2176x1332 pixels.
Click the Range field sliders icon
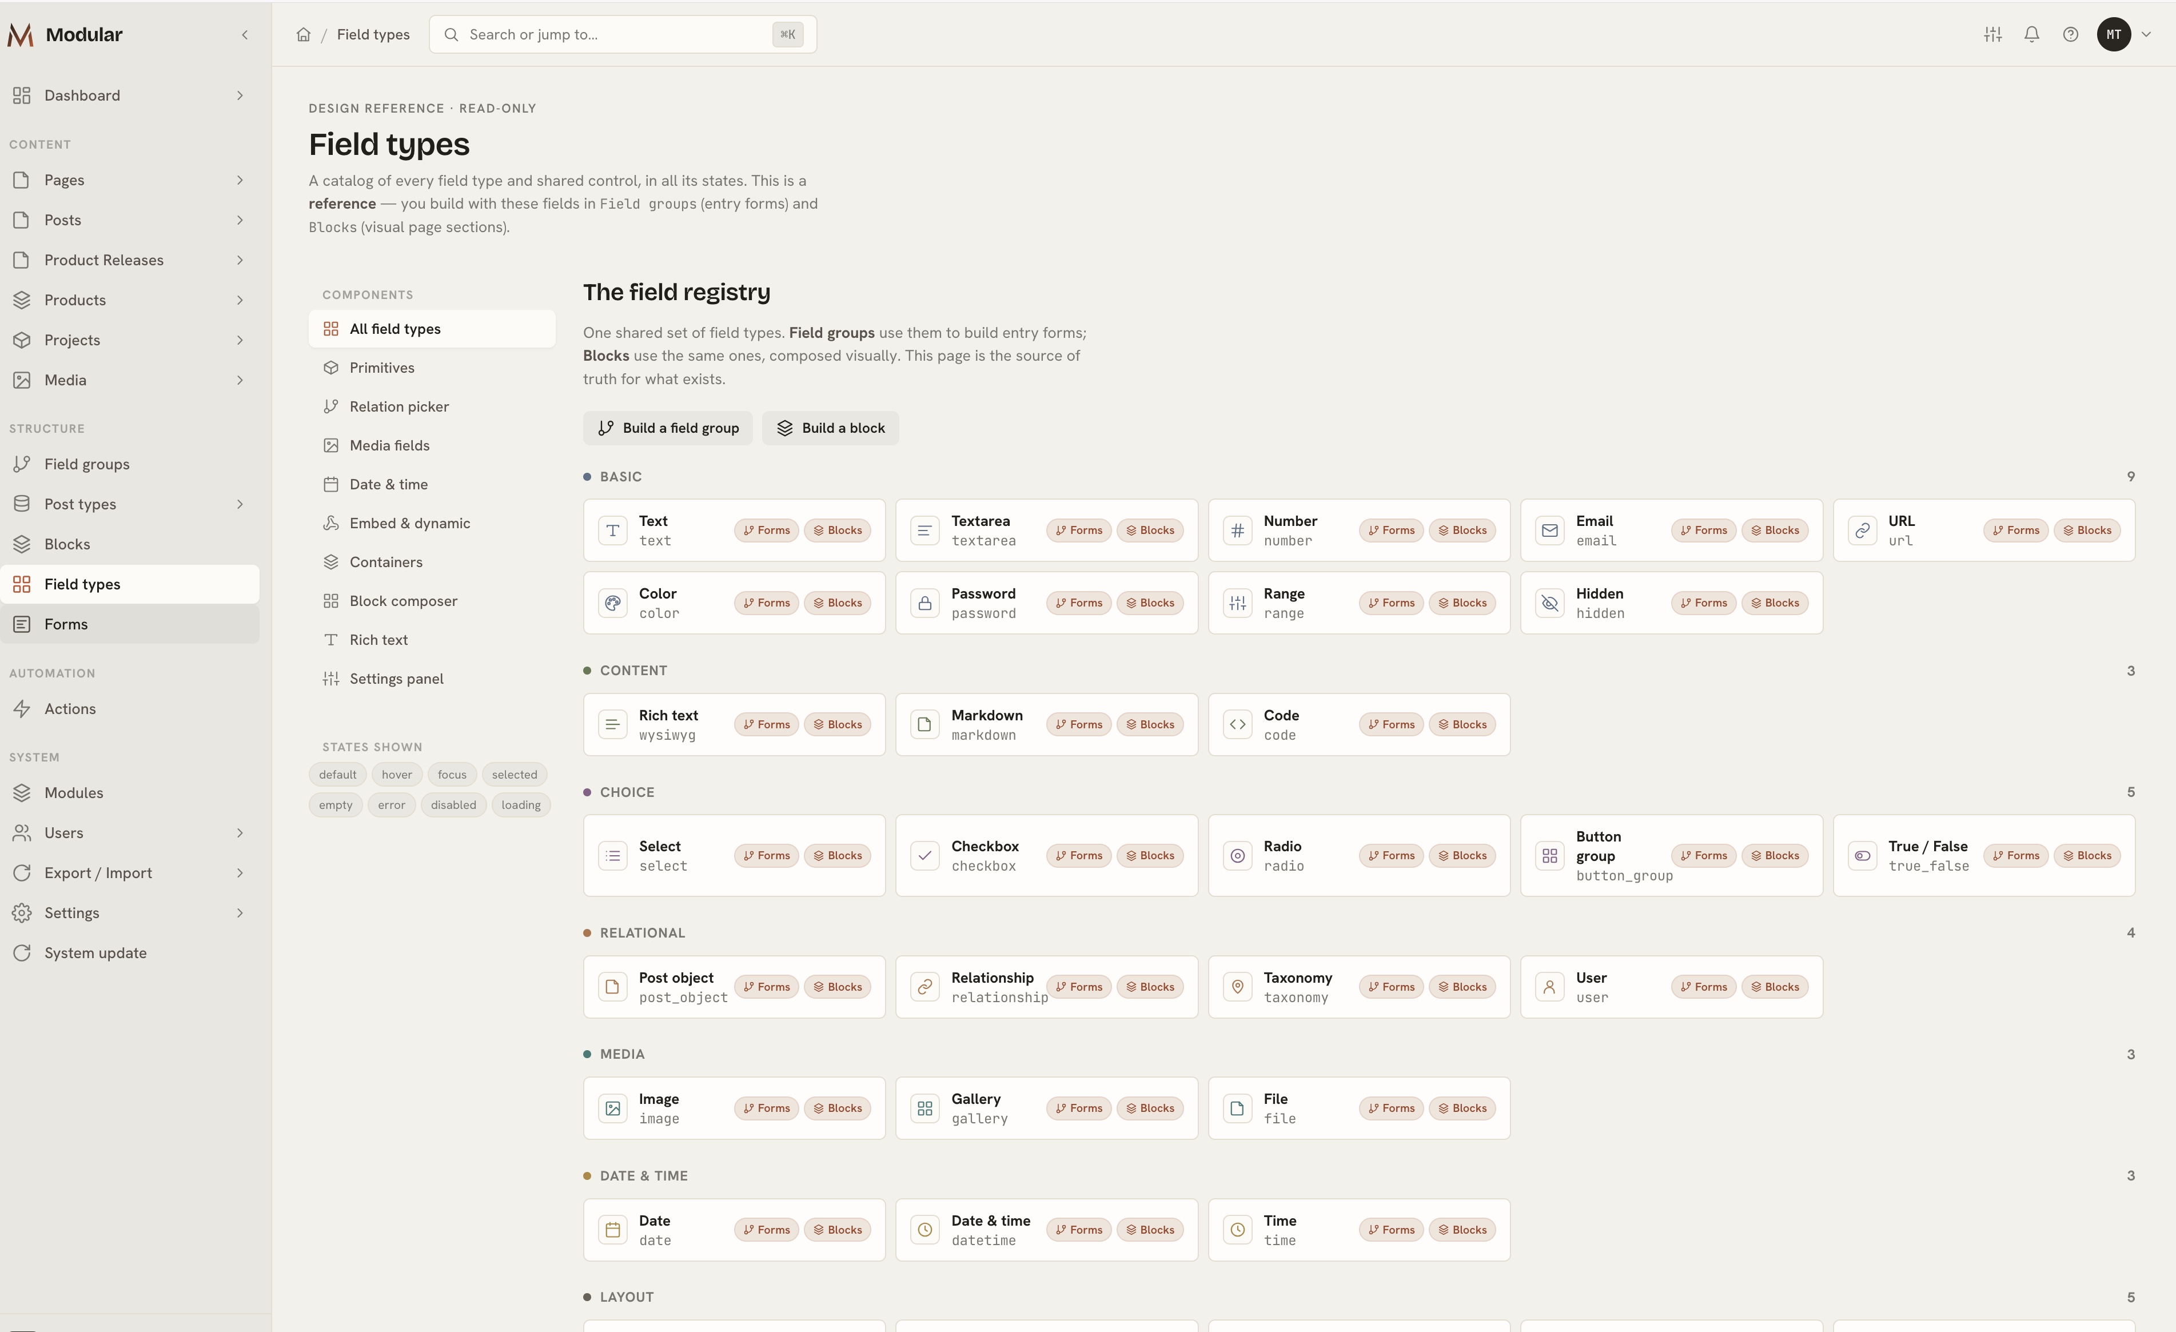click(x=1237, y=603)
